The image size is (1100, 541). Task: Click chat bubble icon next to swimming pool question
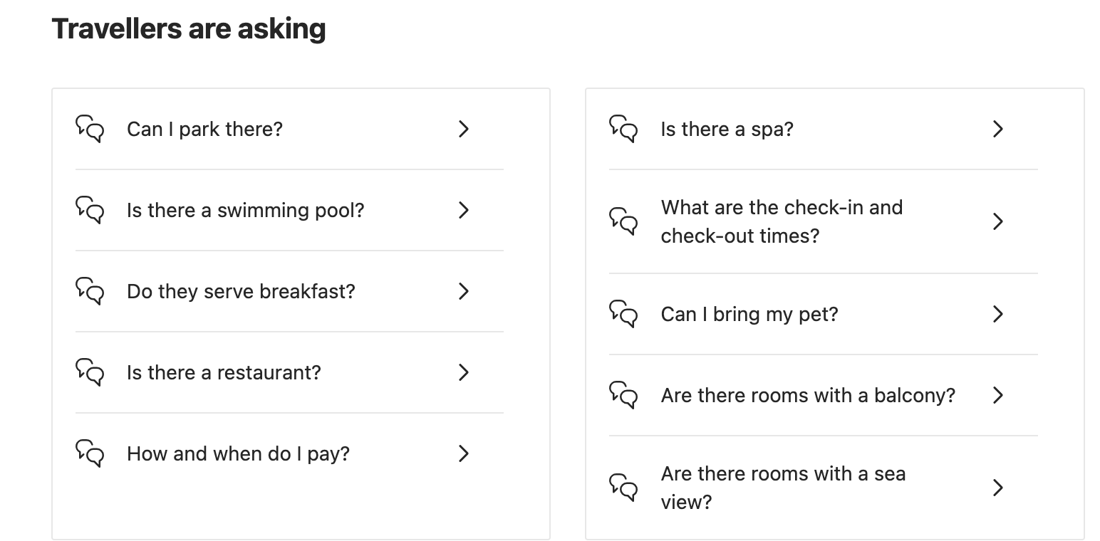tap(90, 210)
